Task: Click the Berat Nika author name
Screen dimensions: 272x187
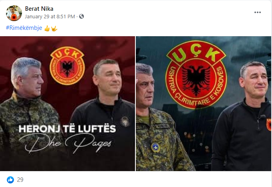Action: (x=39, y=9)
